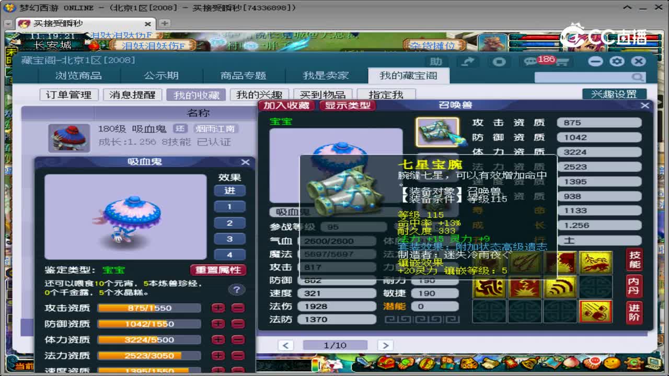Go to next page arrow
The height and width of the screenshot is (376, 669).
click(385, 345)
